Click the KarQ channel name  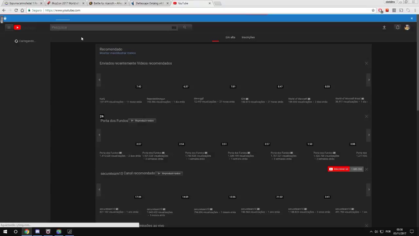point(102,99)
